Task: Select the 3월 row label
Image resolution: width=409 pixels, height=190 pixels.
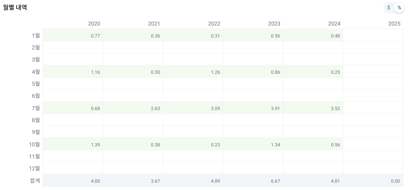Action: [36, 59]
